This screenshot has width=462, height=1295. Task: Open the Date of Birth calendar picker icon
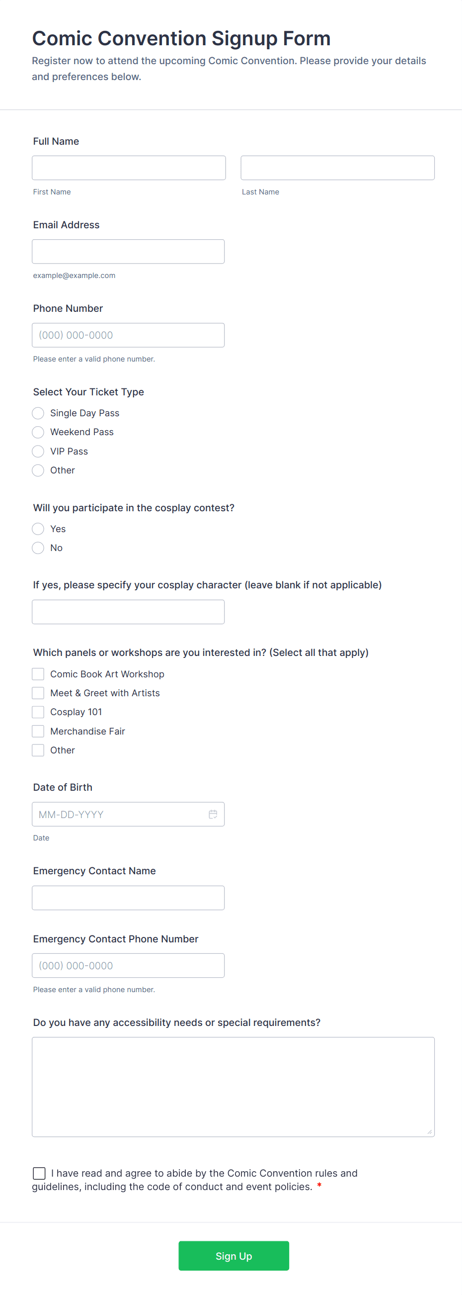213,814
